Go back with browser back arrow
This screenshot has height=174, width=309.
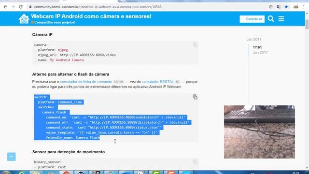[5, 7]
